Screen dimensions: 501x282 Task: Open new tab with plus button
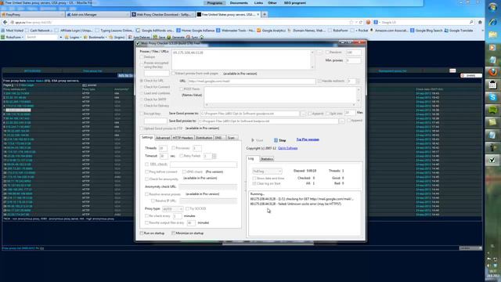click(265, 14)
